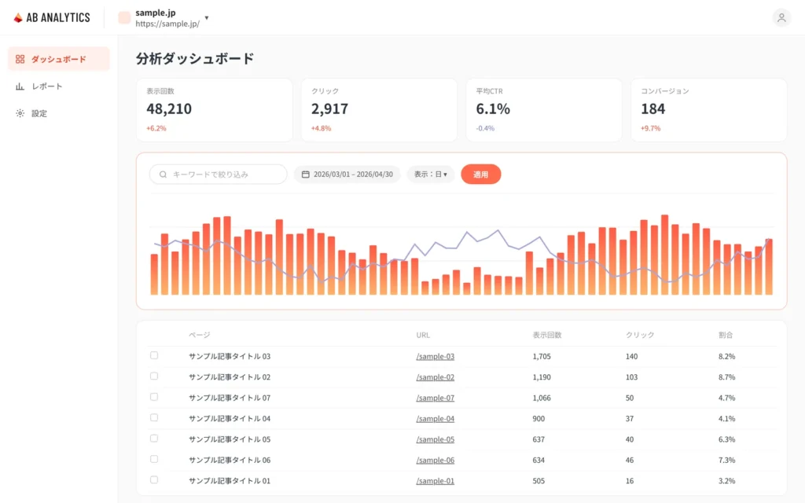Image resolution: width=805 pixels, height=503 pixels.
Task: Click the 平均CTR 6.1% summary card
Action: tap(544, 110)
